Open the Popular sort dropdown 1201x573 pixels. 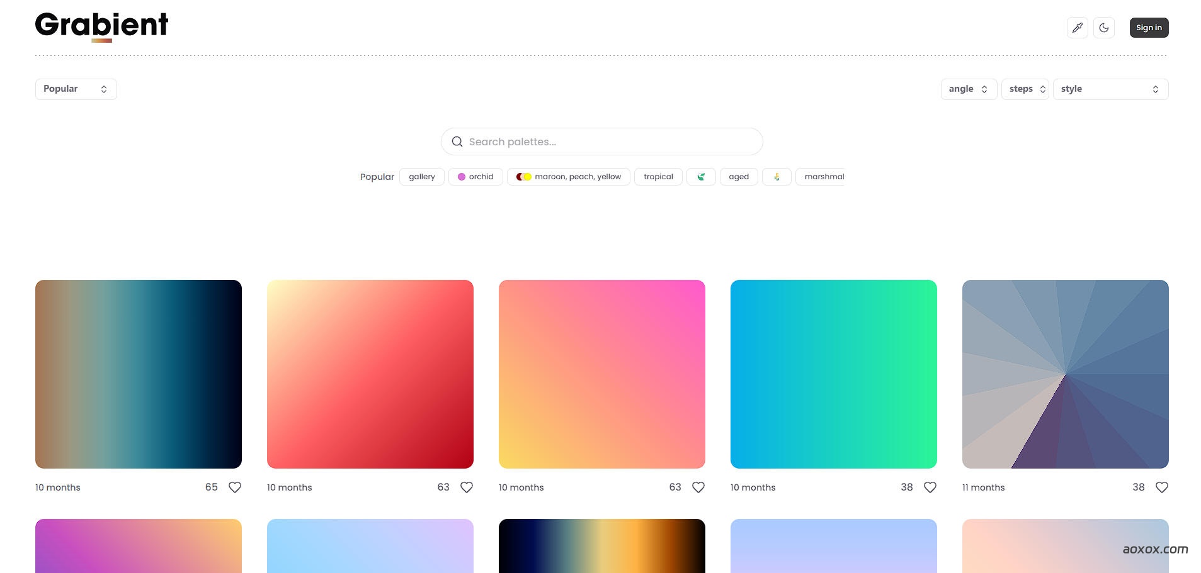(76, 89)
